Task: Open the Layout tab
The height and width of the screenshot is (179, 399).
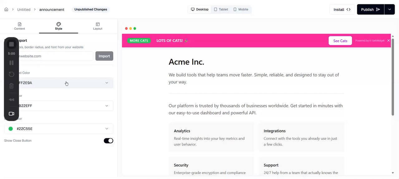Action: (98, 26)
